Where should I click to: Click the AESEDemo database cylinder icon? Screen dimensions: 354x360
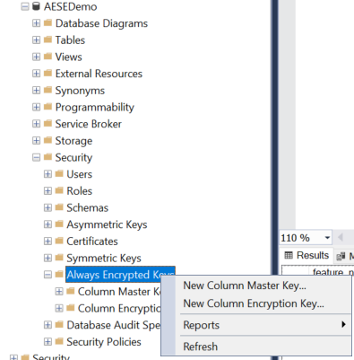[x=36, y=6]
